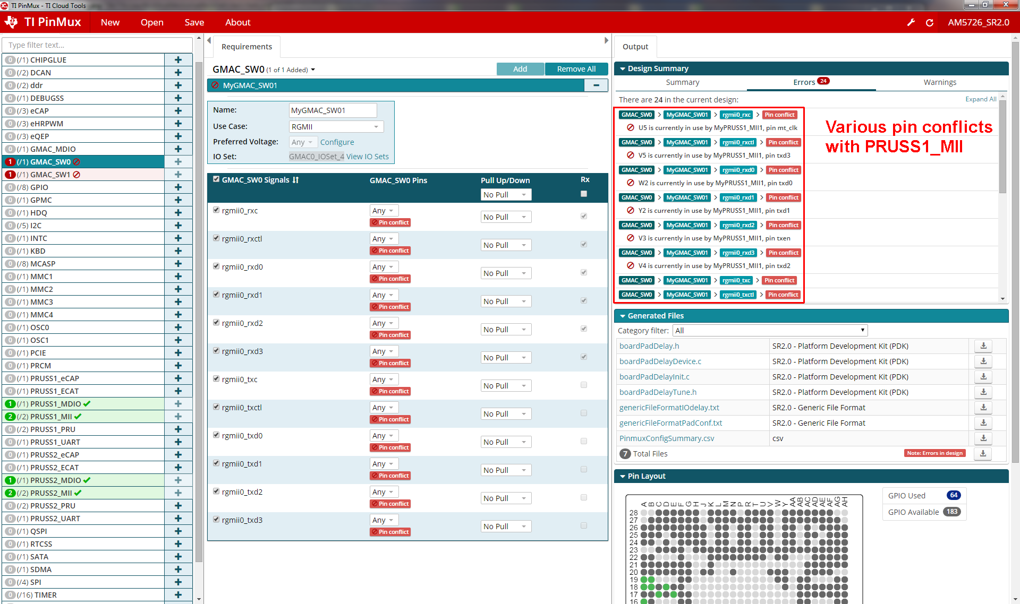Viewport: 1020px width, 604px height.
Task: Click the Add button for GMAC_SW0
Action: click(520, 69)
